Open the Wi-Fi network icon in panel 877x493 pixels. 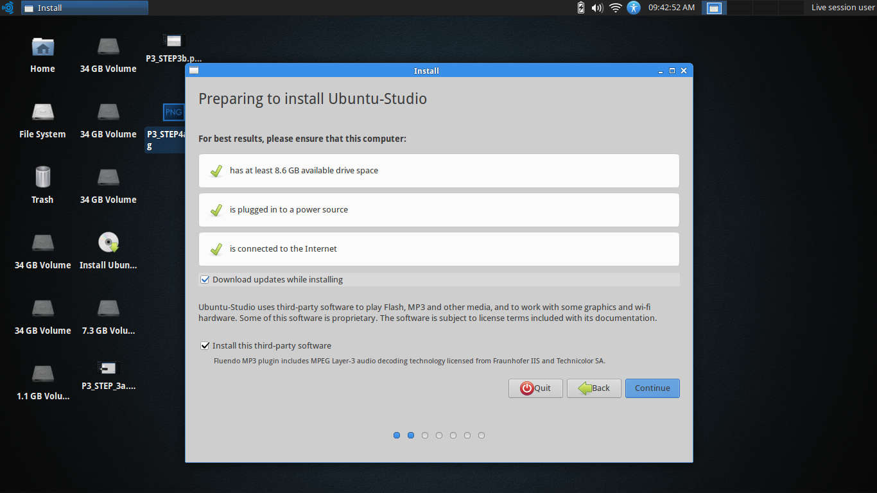point(616,8)
